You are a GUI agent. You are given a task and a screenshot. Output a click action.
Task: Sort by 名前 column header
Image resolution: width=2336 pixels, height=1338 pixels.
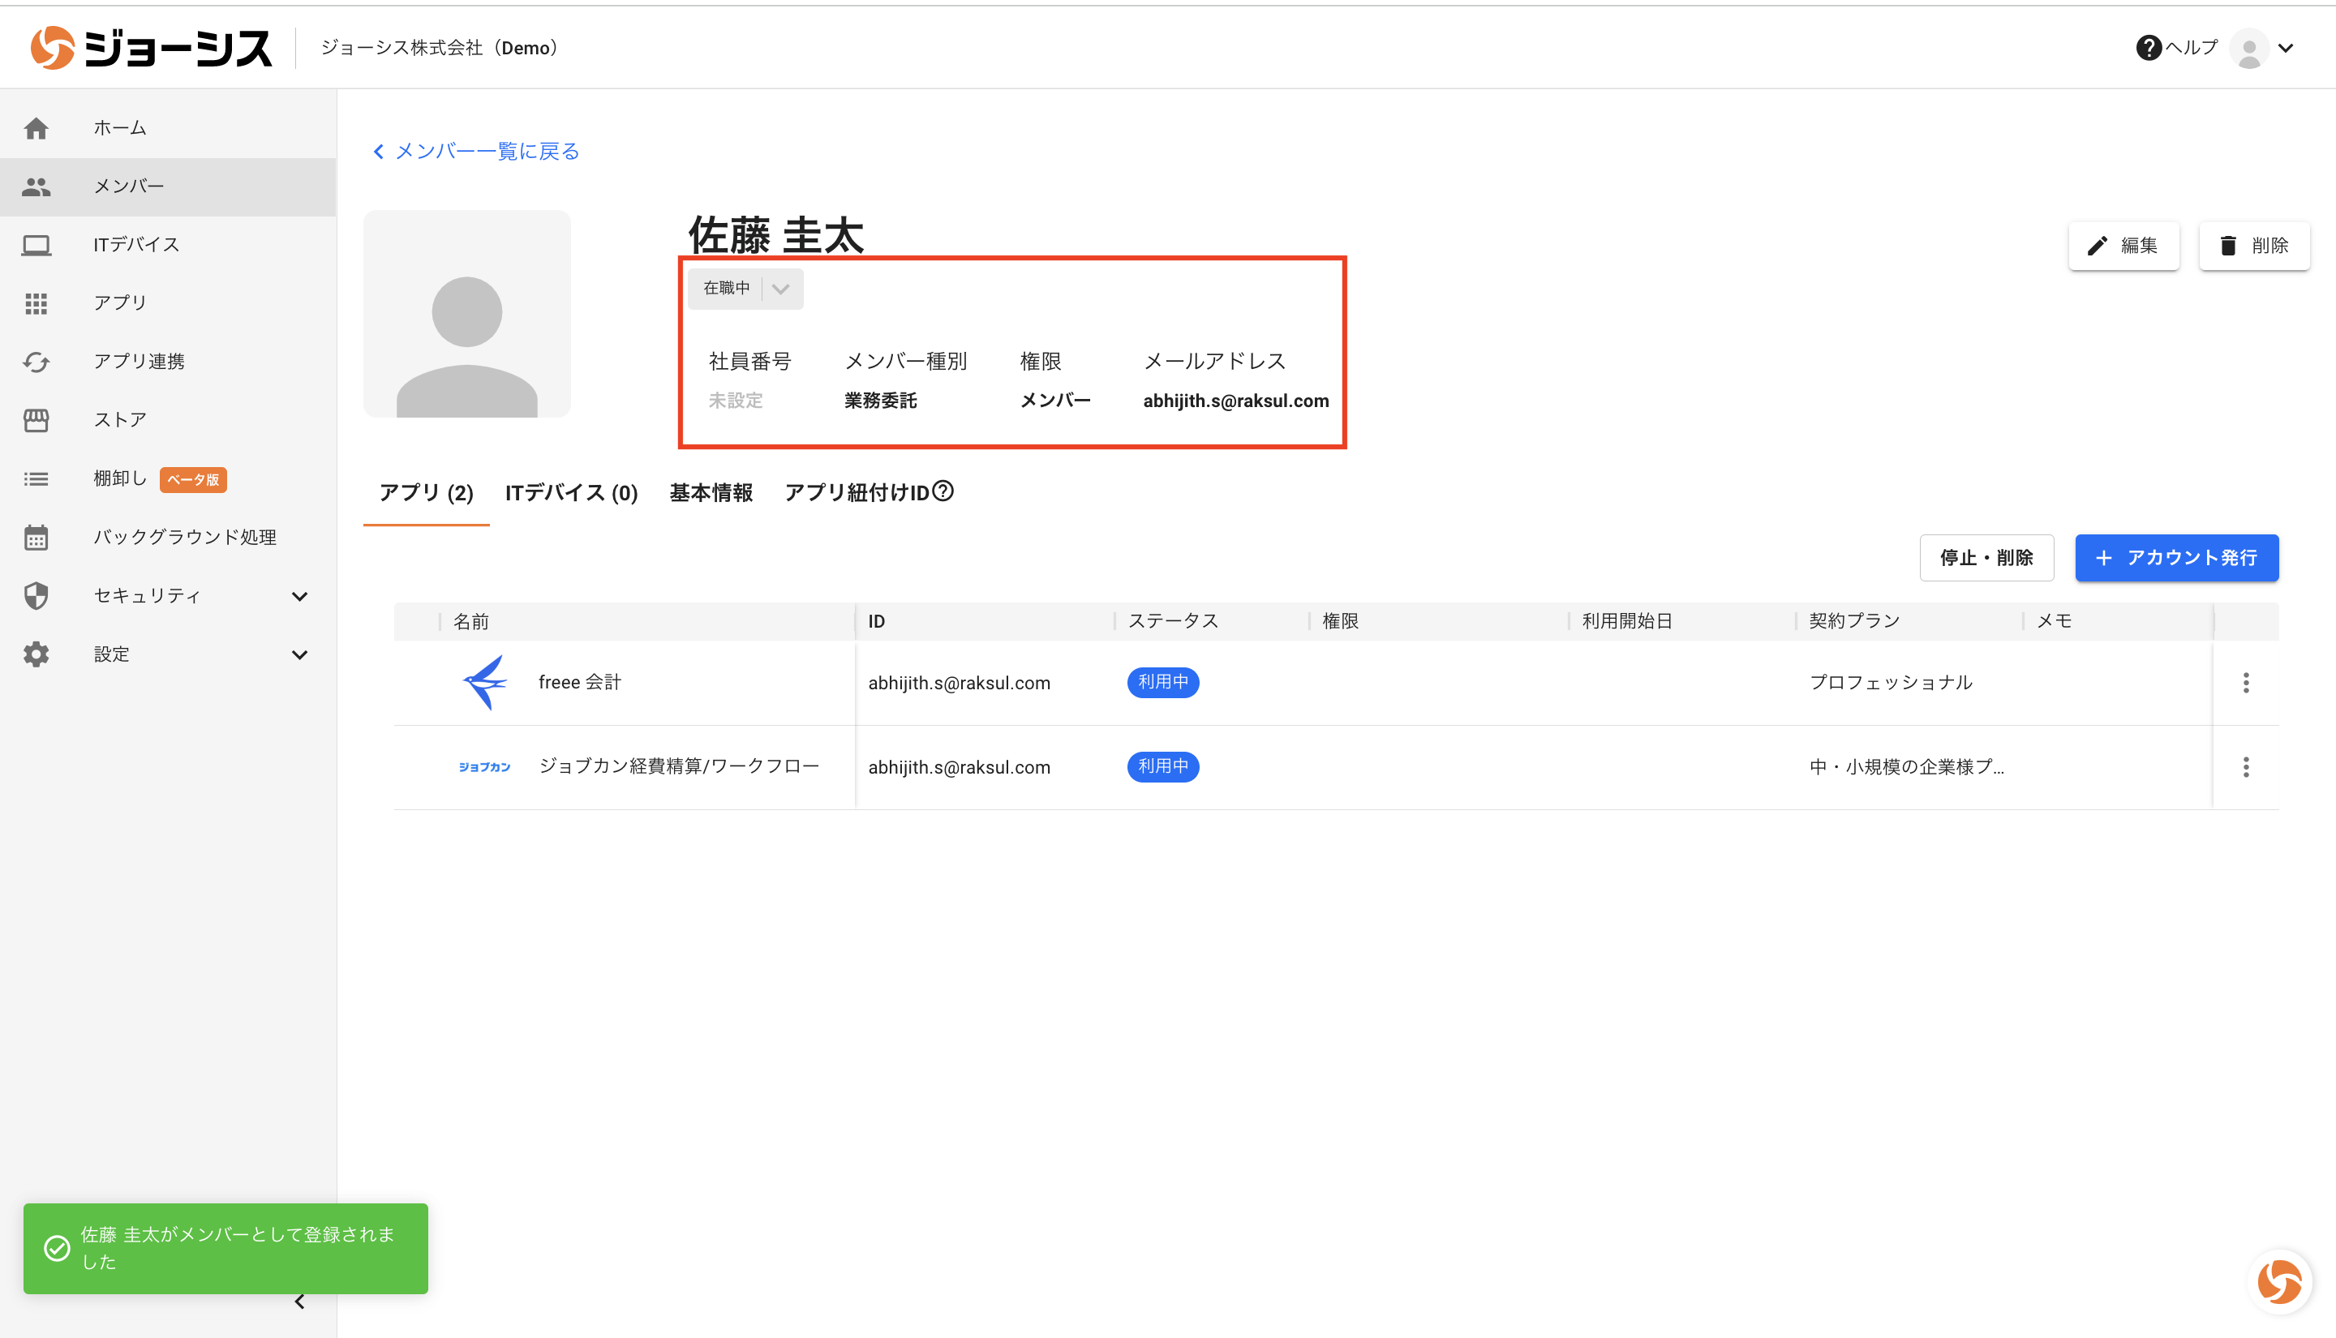[471, 622]
